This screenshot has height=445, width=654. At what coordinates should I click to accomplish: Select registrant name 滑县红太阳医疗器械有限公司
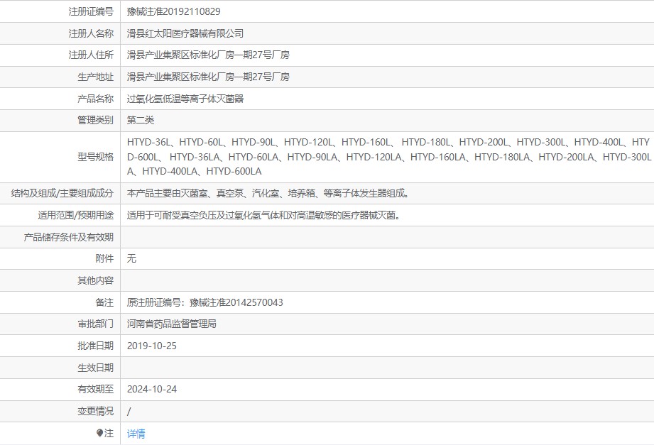(185, 33)
